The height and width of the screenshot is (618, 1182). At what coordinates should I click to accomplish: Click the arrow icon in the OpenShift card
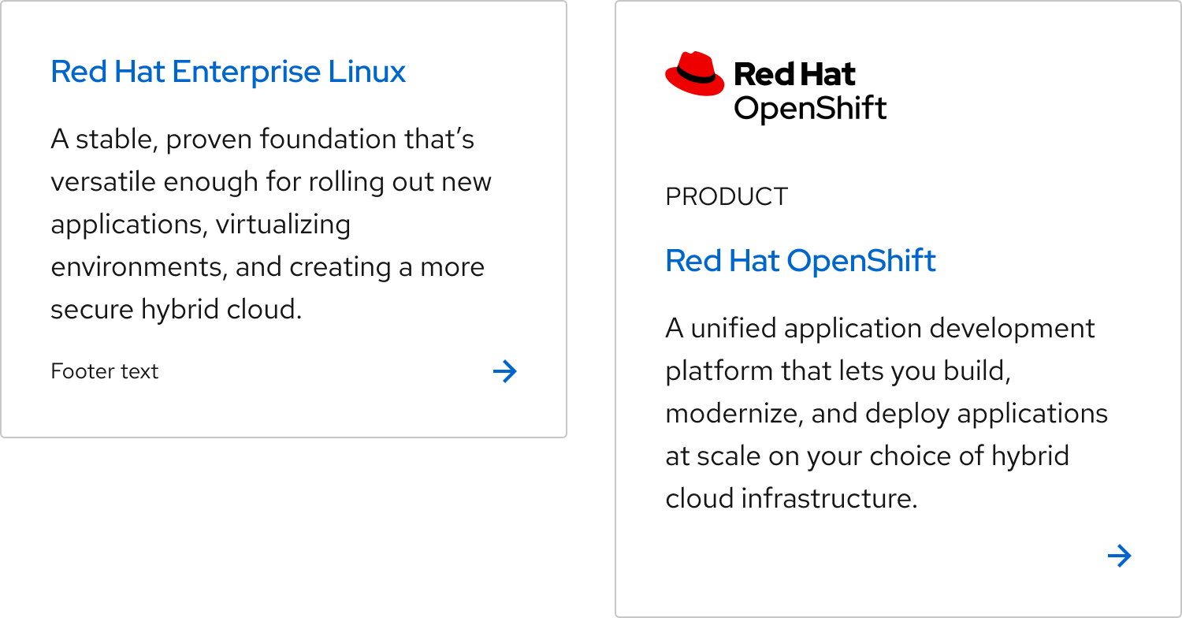[1119, 557]
